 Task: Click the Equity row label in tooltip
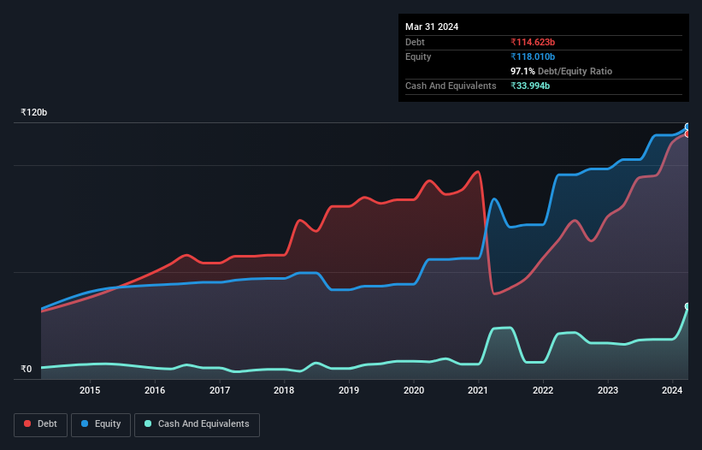tap(418, 56)
